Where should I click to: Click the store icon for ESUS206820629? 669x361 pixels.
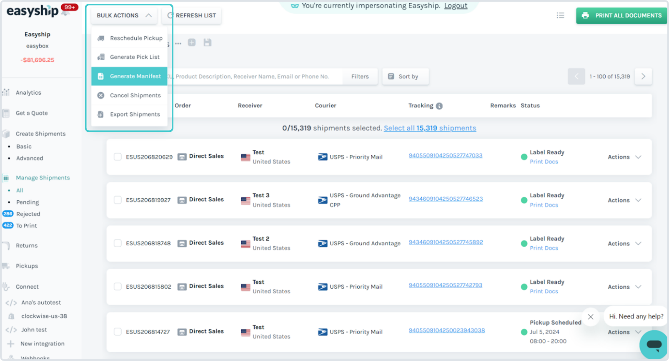tap(182, 157)
